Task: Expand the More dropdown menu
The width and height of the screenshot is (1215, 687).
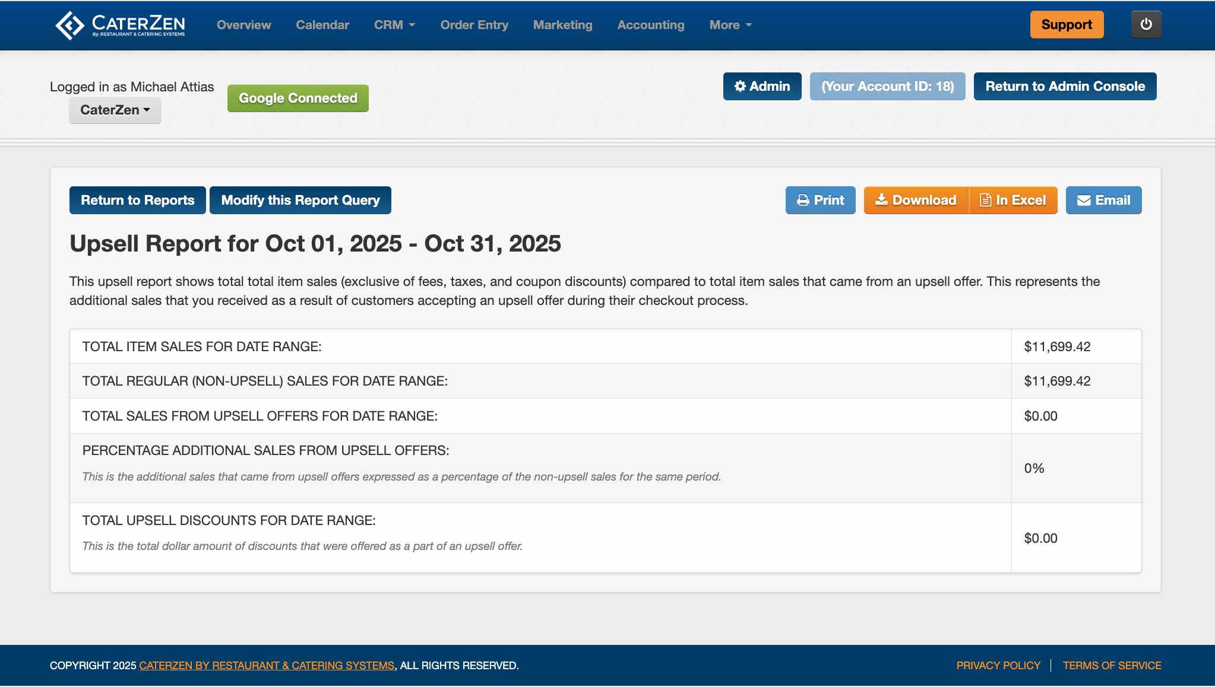Action: (730, 25)
